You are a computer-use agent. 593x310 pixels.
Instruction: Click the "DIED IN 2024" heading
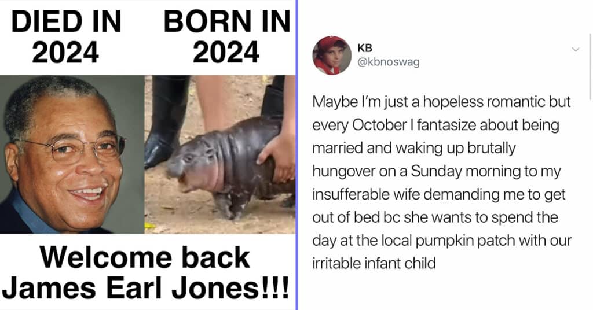coord(66,36)
